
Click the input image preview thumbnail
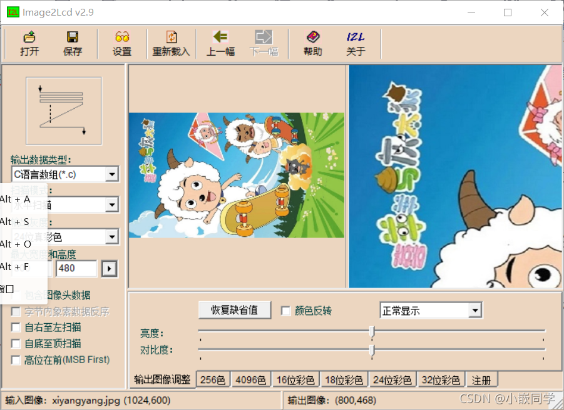tap(237, 175)
